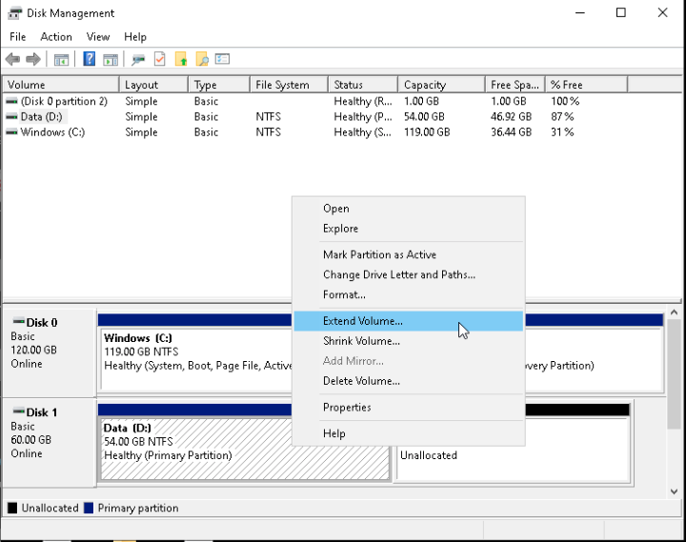Click scroll up arrow of disk pane
This screenshot has height=542, width=686.
pos(675,312)
